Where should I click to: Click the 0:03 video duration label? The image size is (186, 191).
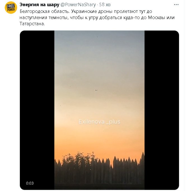(x=30, y=183)
